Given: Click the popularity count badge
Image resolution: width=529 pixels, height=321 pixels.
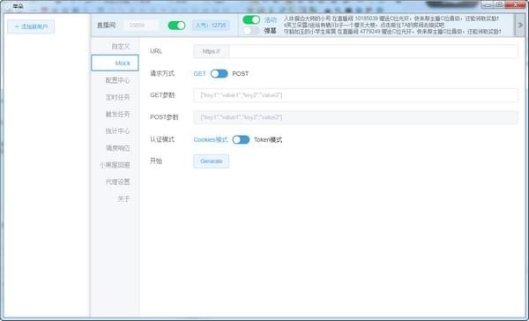Looking at the screenshot, I should pos(211,26).
